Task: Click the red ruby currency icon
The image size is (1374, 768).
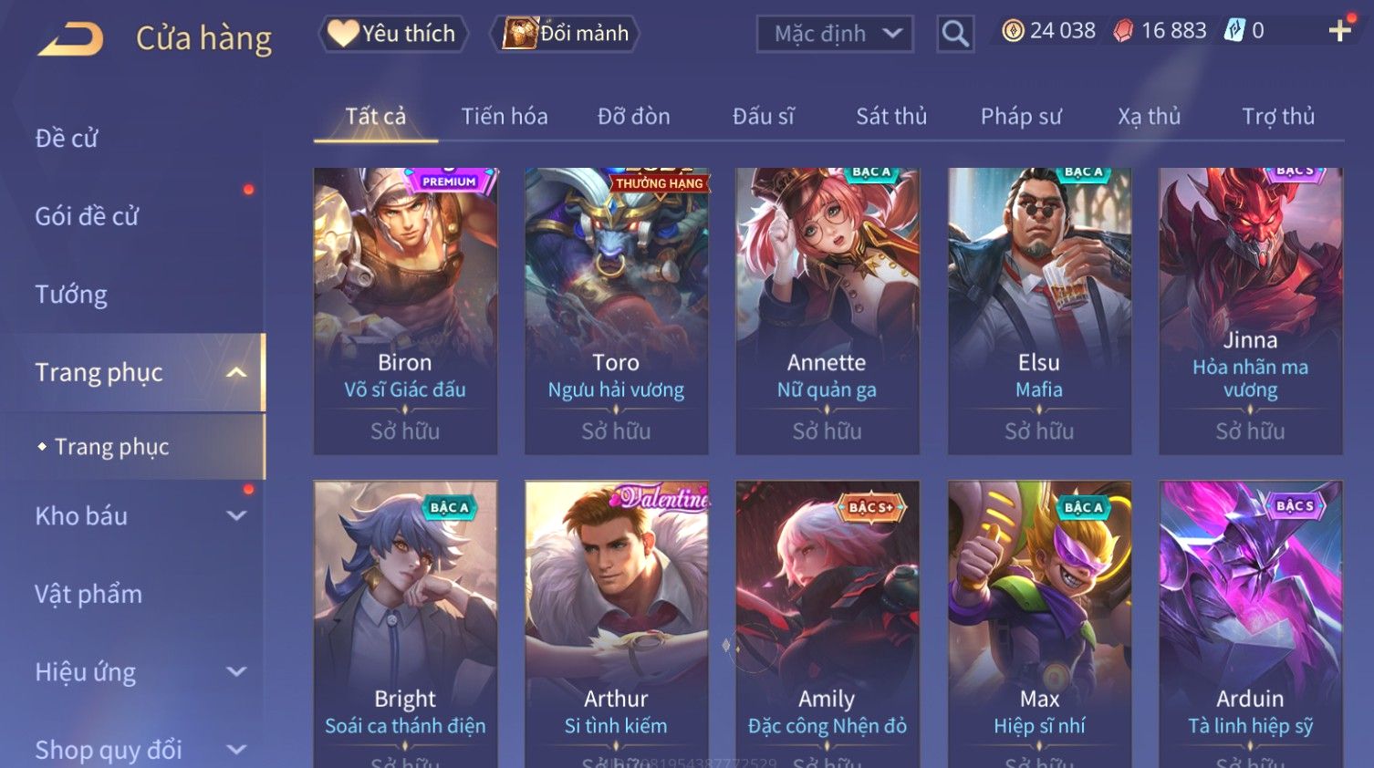Action: [1123, 31]
